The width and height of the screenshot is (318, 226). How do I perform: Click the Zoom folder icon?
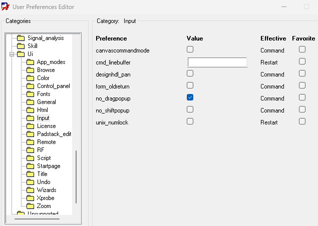(x=30, y=206)
